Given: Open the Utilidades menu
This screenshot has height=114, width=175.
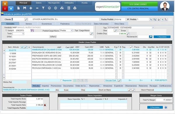Looking at the screenshot, I should coord(69,3).
